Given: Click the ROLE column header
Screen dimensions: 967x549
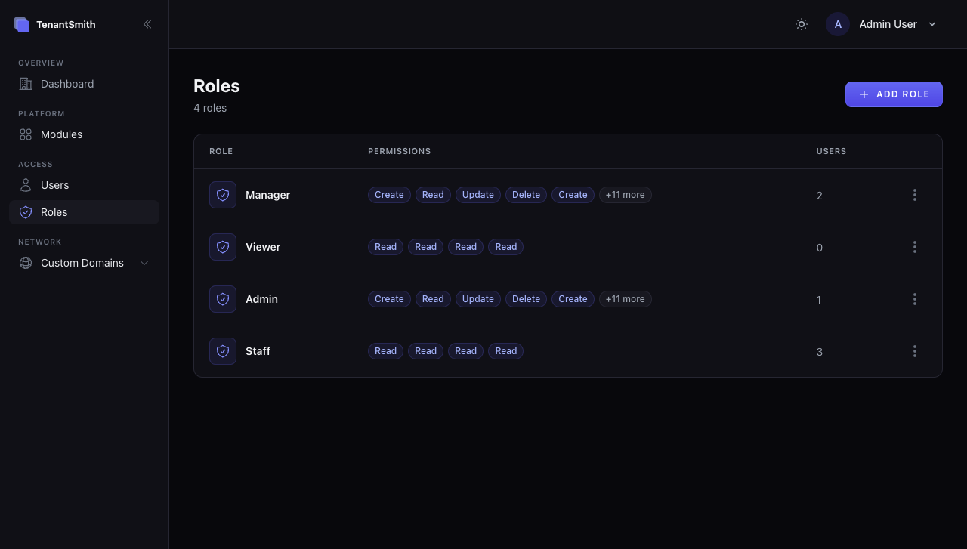Looking at the screenshot, I should click(221, 151).
